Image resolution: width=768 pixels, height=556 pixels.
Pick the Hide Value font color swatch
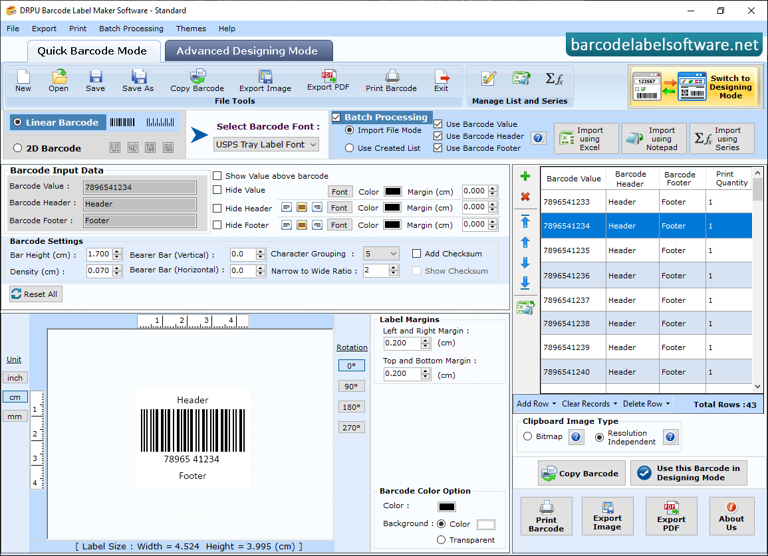393,191
